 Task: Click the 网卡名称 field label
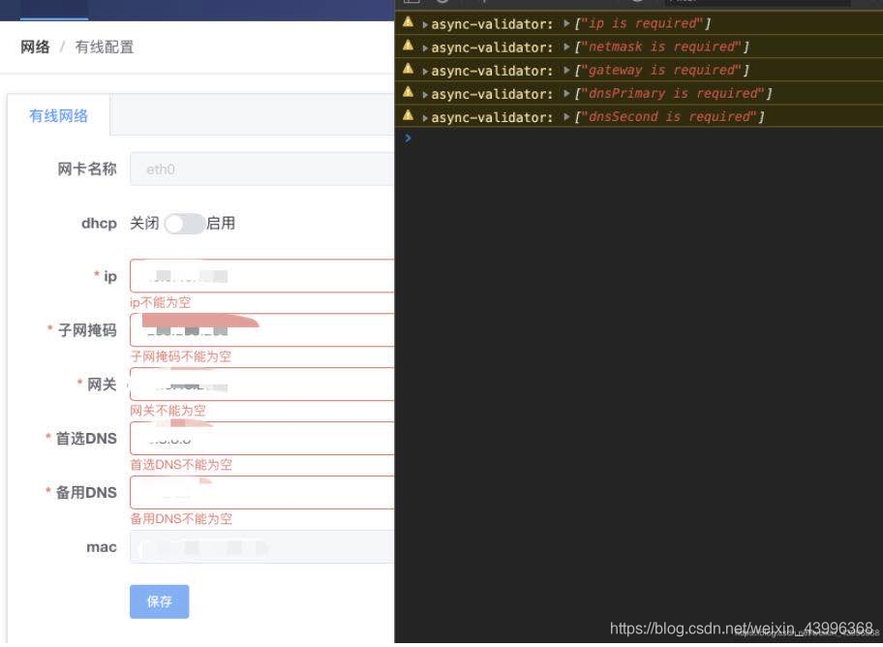pos(87,169)
